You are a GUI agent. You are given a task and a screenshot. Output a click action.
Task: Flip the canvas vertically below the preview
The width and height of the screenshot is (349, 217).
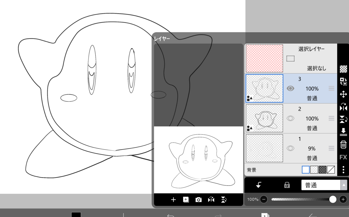(224, 200)
